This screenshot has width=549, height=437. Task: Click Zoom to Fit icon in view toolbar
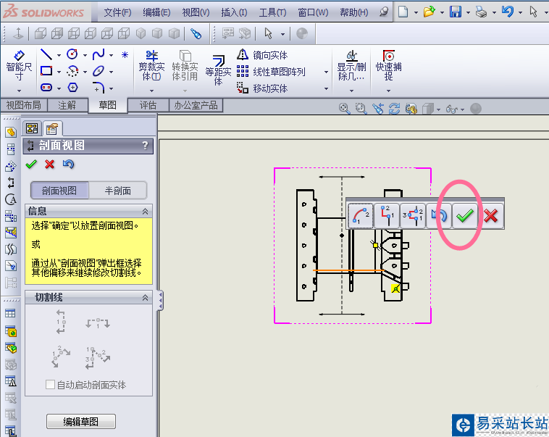coord(344,109)
